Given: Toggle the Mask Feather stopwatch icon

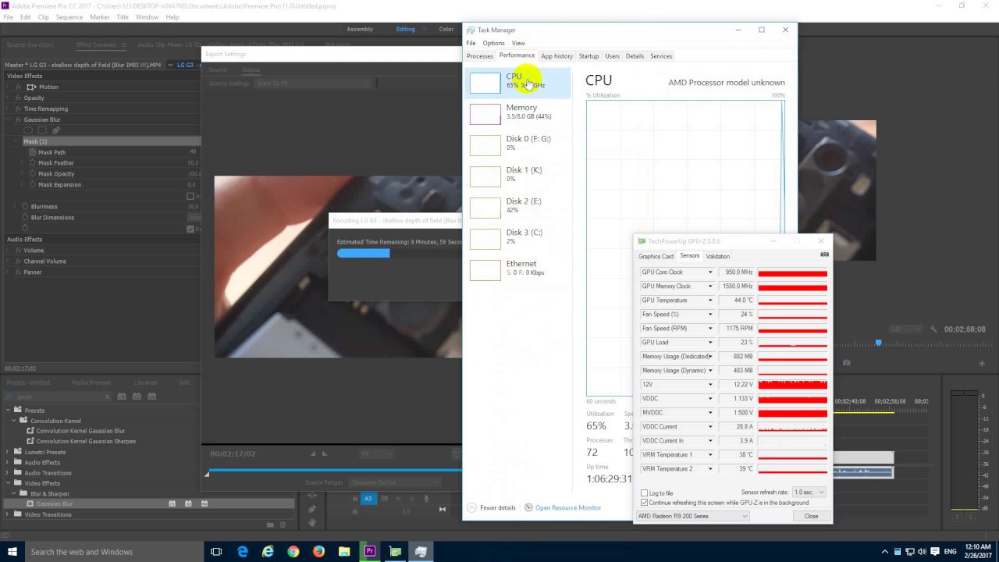Looking at the screenshot, I should (x=32, y=163).
